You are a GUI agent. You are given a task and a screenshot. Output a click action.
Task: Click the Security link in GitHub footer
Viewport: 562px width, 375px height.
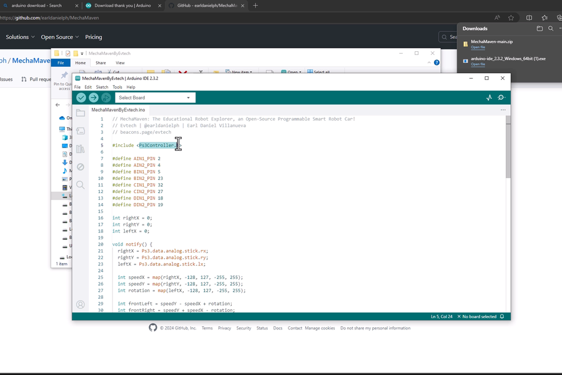coord(244,328)
